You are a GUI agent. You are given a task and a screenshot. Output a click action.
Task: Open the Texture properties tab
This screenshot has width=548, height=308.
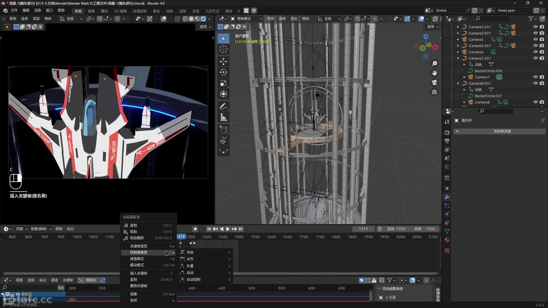coord(447,251)
